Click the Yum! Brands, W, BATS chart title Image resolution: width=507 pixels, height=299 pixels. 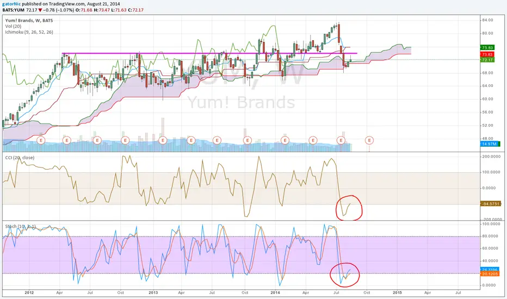tap(29, 20)
